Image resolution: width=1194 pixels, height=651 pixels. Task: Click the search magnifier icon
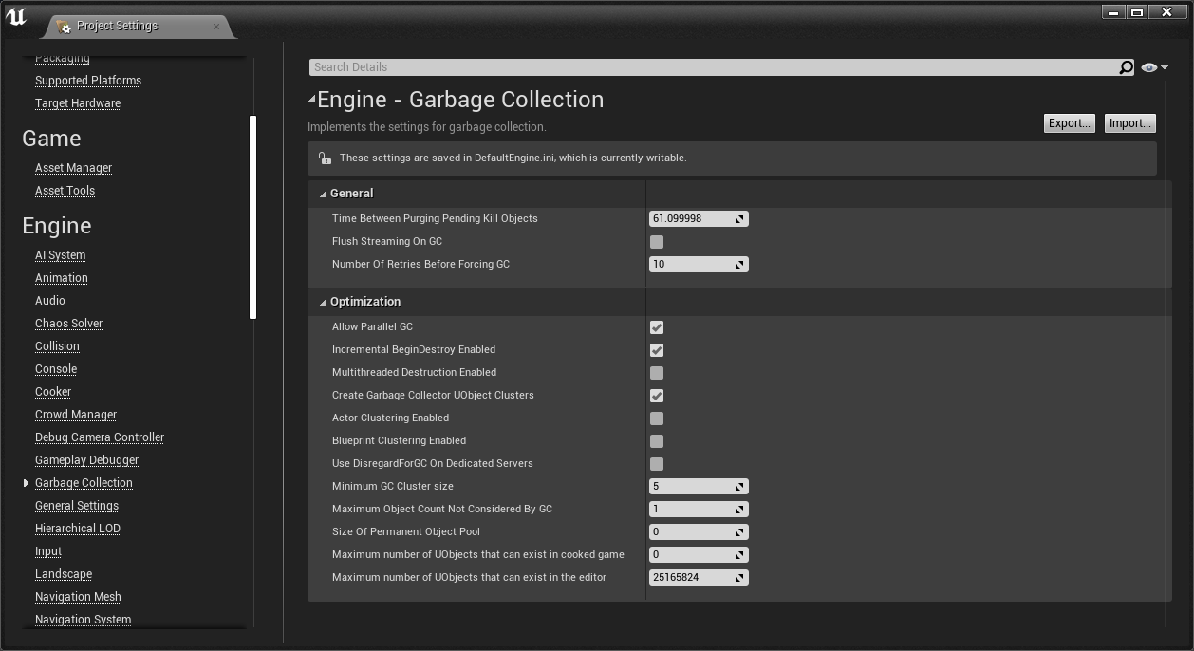coord(1126,67)
